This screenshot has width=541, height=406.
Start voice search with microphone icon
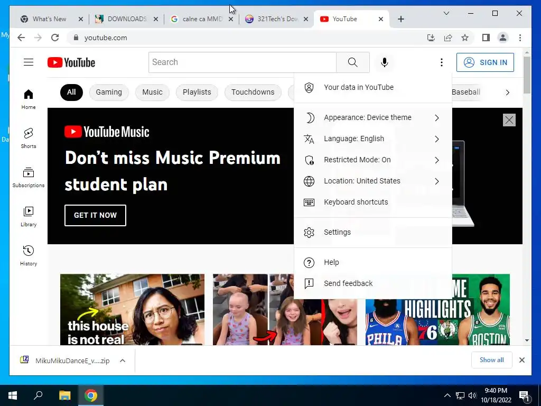click(385, 62)
